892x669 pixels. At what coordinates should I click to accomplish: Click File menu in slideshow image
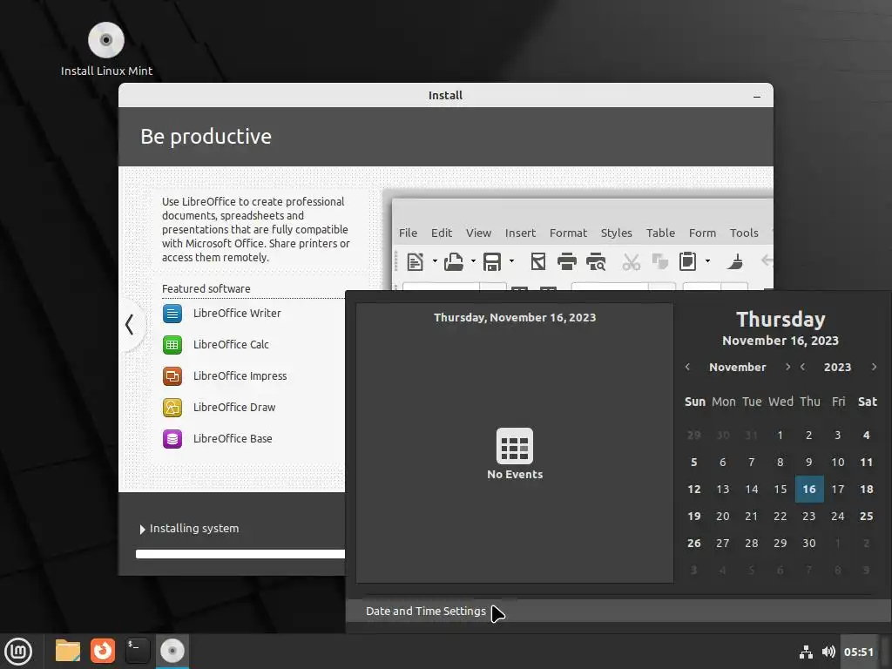point(408,233)
